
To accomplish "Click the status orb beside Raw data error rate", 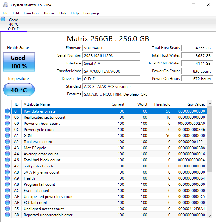I will click(7, 111).
